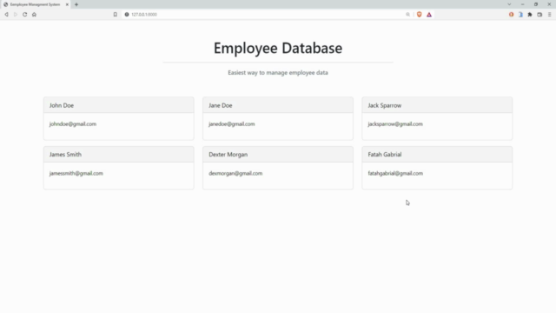Click the John Doe card header
Image resolution: width=556 pixels, height=313 pixels.
119,105
